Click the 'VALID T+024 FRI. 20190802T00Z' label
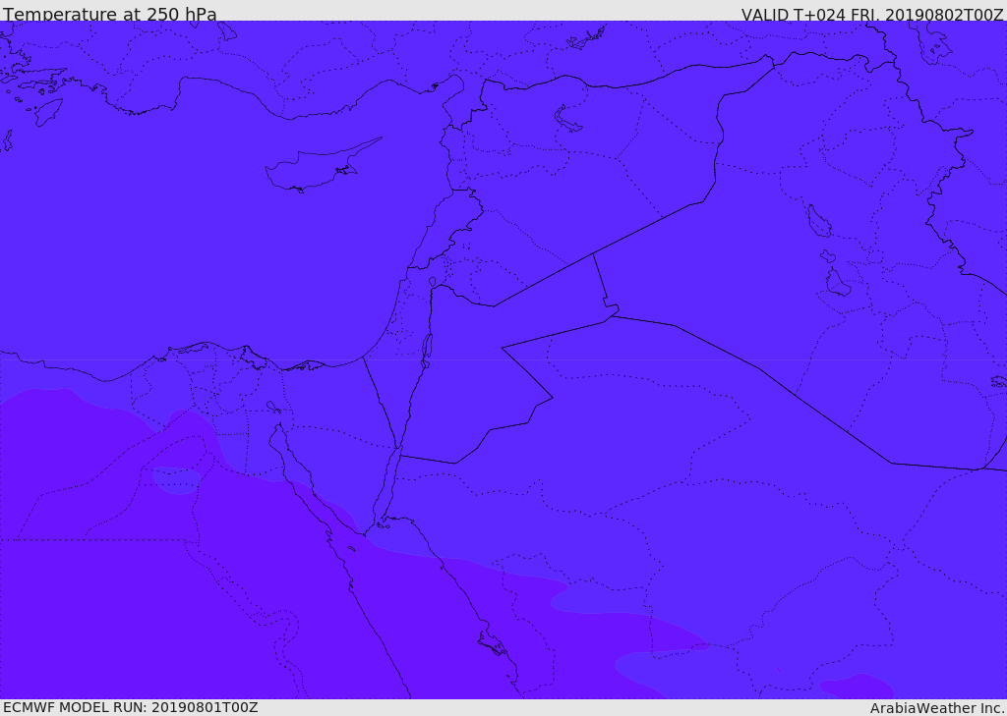 [x=872, y=15]
